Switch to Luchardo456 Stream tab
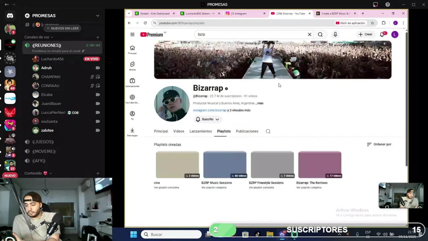The width and height of the screenshot is (428, 241). pos(200,13)
